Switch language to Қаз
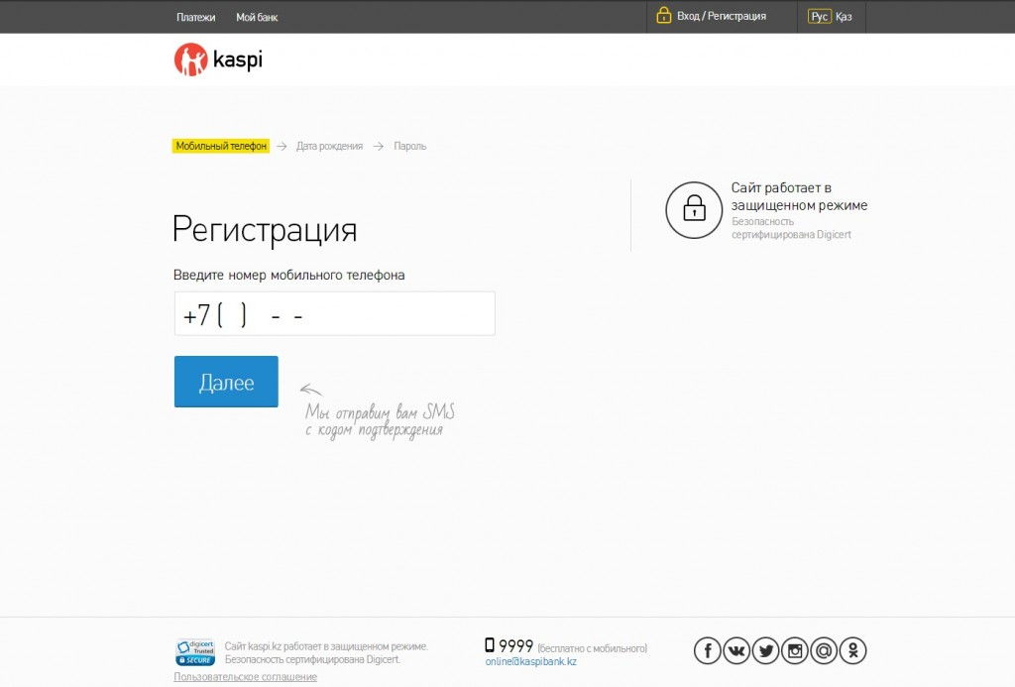This screenshot has width=1015, height=687. pos(844,17)
